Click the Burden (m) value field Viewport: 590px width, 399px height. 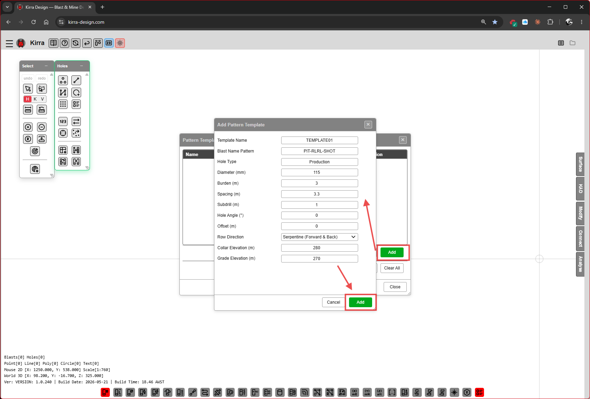(319, 183)
